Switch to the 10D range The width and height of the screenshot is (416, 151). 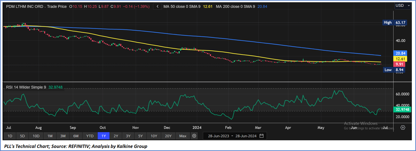(x=36, y=136)
